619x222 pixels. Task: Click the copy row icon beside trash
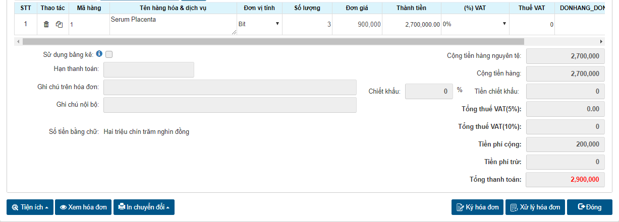[x=59, y=24]
